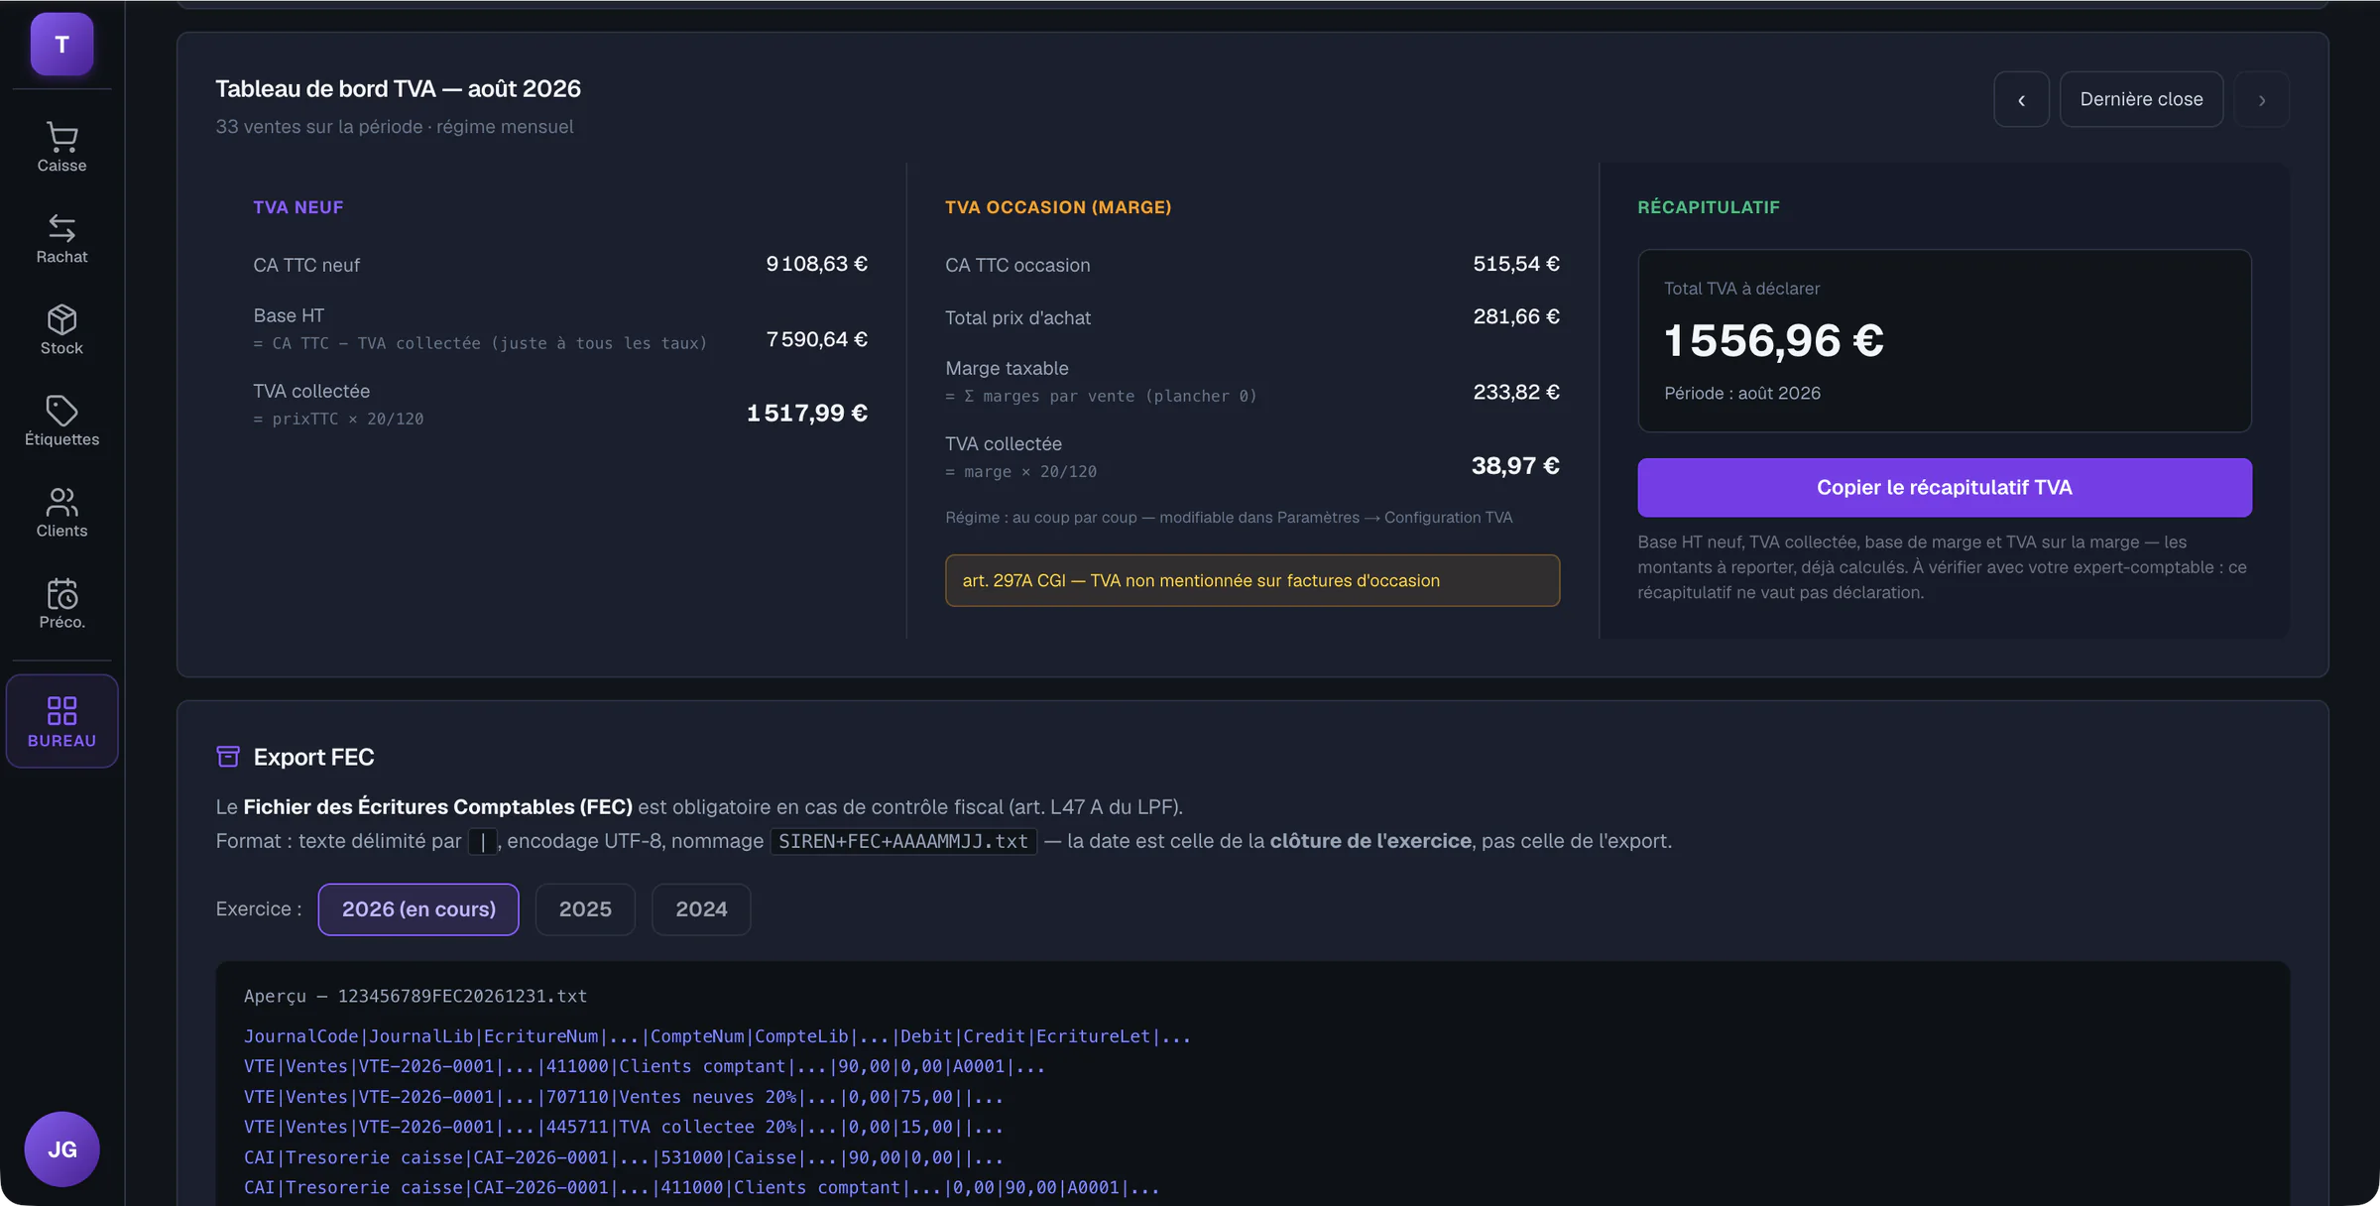Open the Rachat swap arrows icon
The image size is (2380, 1206).
(x=61, y=228)
